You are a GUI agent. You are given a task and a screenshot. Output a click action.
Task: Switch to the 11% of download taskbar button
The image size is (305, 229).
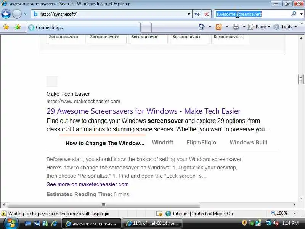[x=152, y=224]
